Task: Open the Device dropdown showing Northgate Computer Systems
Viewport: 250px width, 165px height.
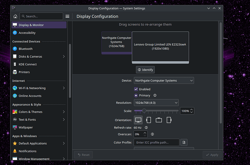Action: click(164, 81)
